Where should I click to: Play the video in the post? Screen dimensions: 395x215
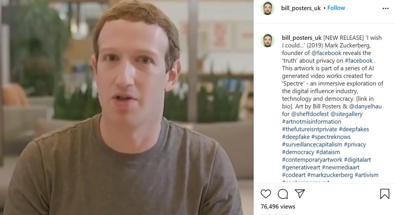(x=127, y=107)
